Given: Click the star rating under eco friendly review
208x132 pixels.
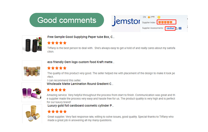Looking at the screenshot, I should (57, 68).
